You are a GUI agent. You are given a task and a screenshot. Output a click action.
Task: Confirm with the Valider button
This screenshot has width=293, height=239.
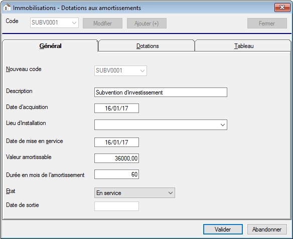point(223,229)
